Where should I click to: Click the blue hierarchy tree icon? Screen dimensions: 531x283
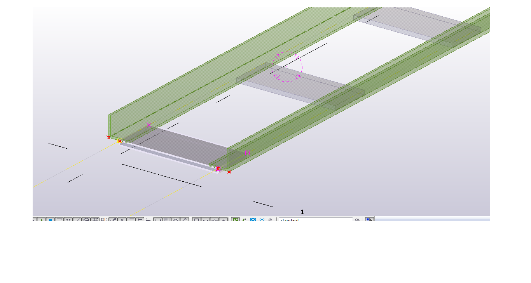click(262, 220)
